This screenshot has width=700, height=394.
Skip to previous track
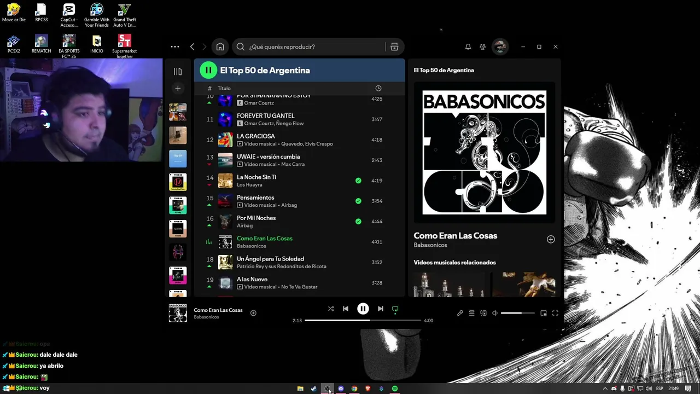[x=346, y=309]
